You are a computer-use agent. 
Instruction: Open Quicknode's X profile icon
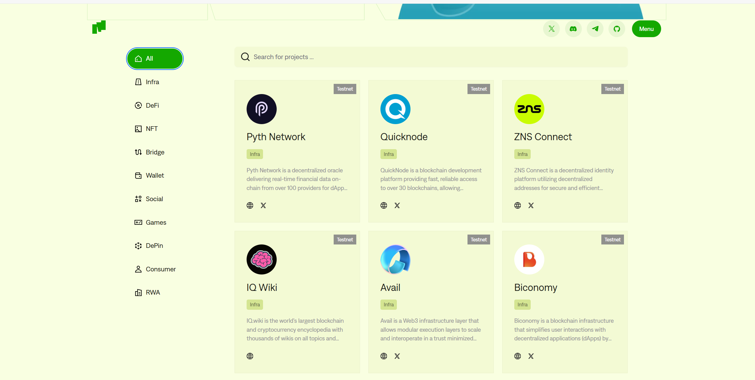coord(397,205)
